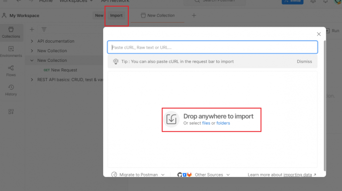The height and width of the screenshot is (191, 342).
Task: Click the Import button
Action: pyautogui.click(x=116, y=16)
